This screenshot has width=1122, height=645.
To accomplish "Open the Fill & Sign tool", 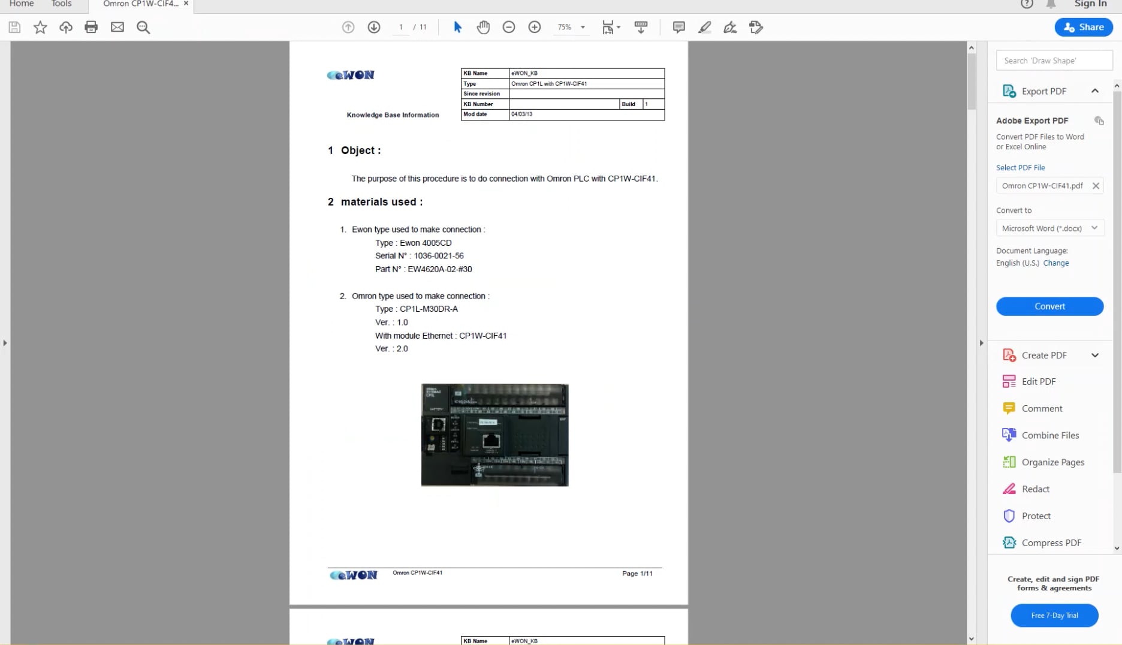I will tap(730, 27).
